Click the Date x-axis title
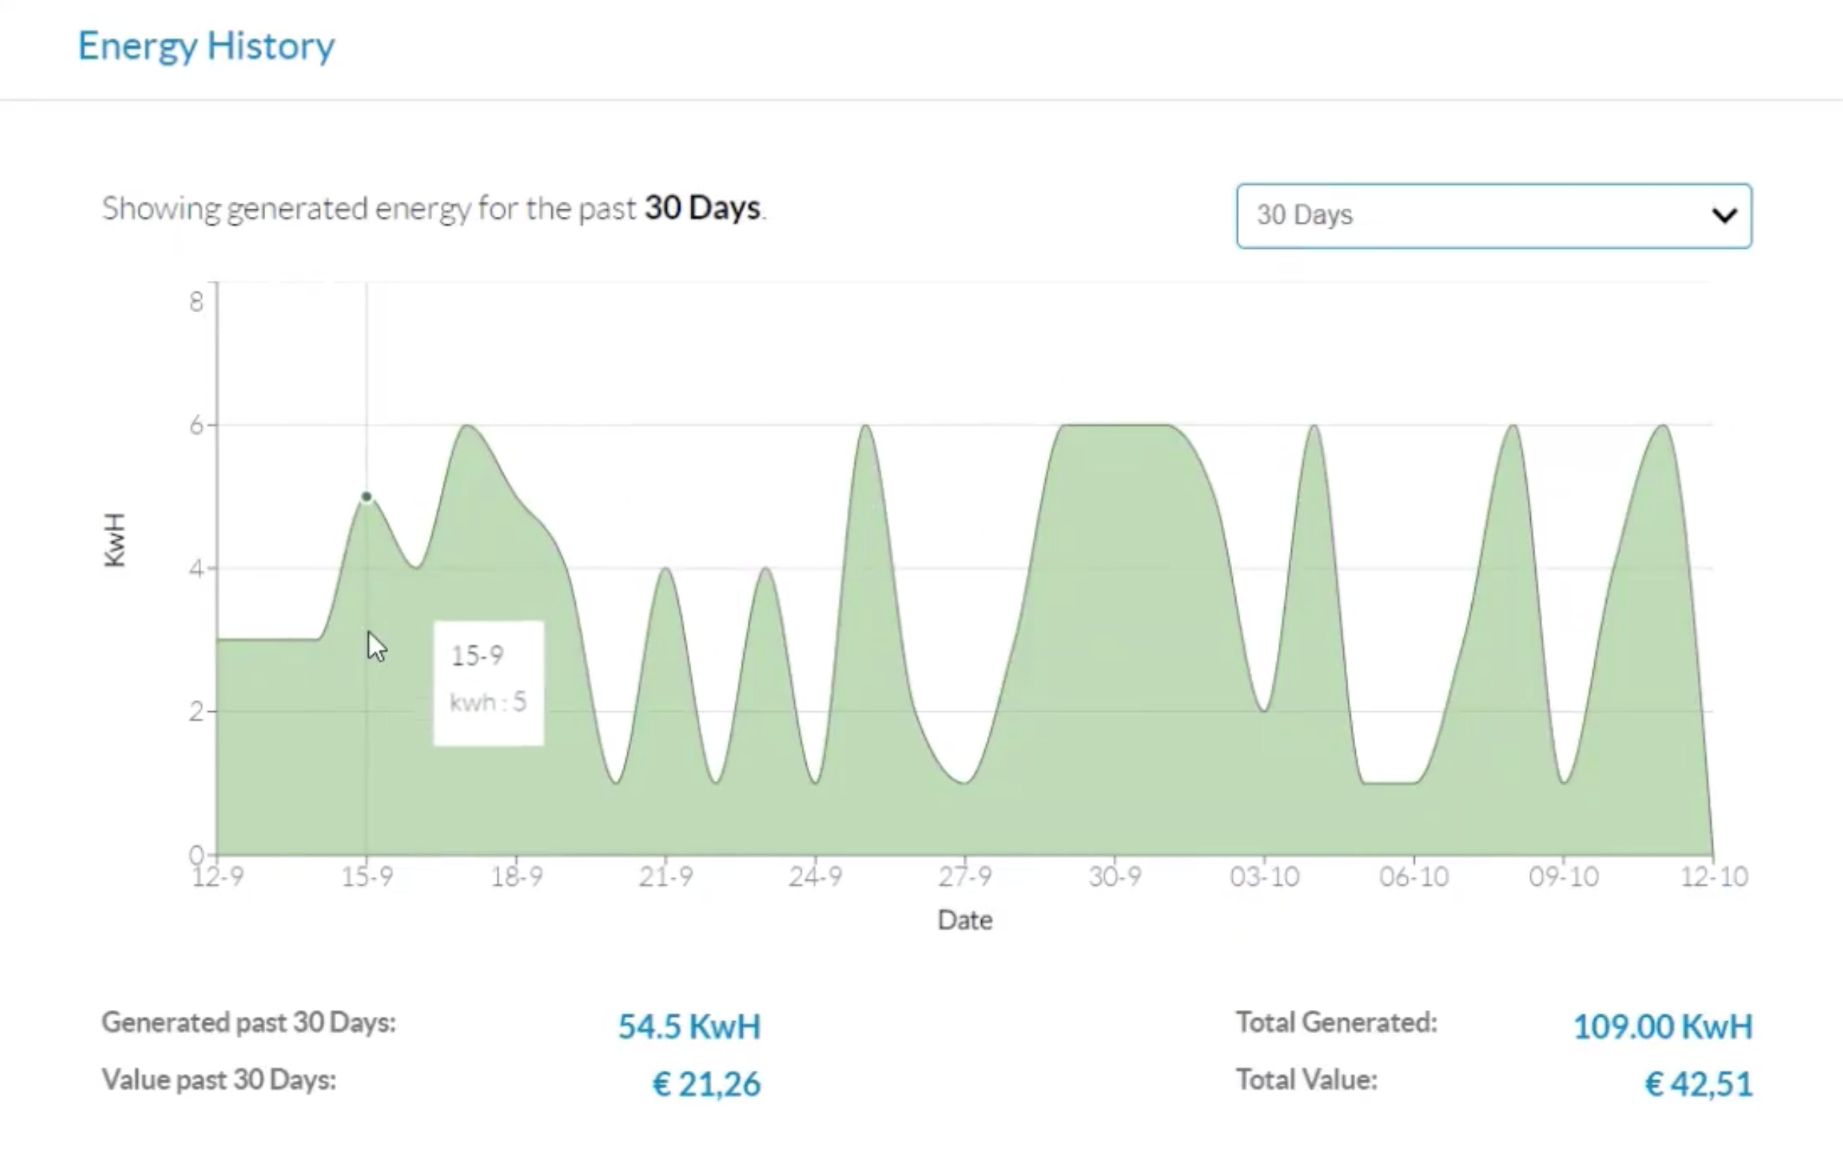This screenshot has height=1153, width=1843. 965,921
